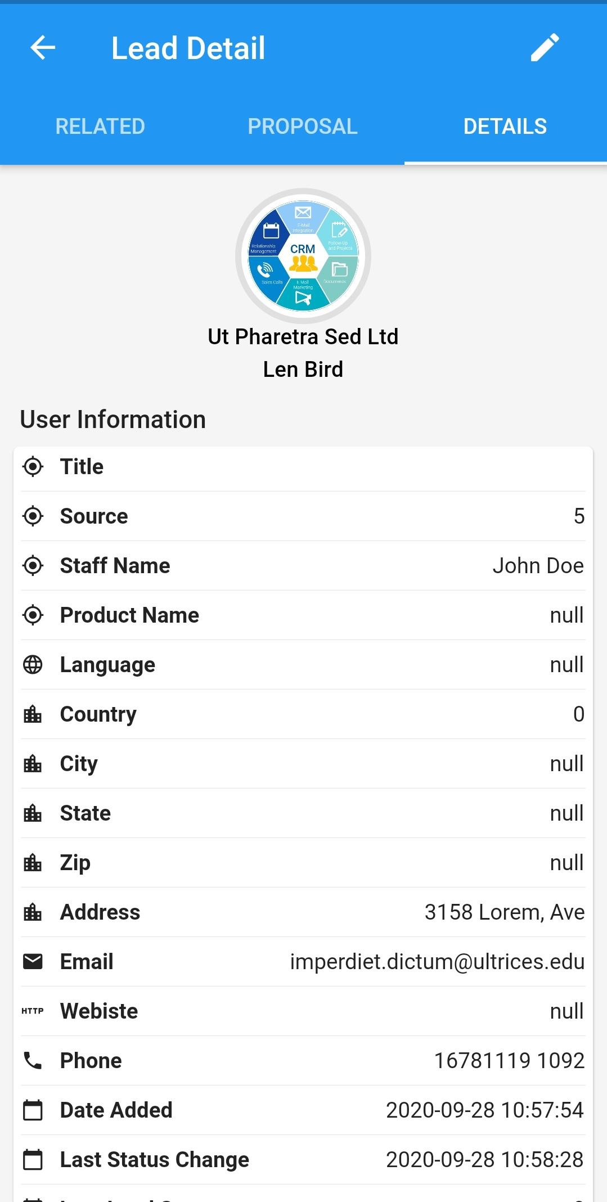607x1202 pixels.
Task: Click the building icon beside Country
Action: (x=33, y=714)
